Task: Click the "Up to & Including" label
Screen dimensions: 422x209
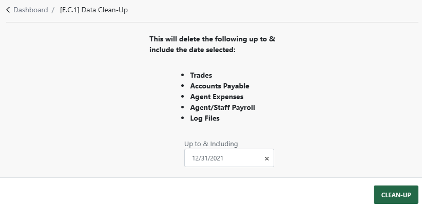Action: click(211, 144)
